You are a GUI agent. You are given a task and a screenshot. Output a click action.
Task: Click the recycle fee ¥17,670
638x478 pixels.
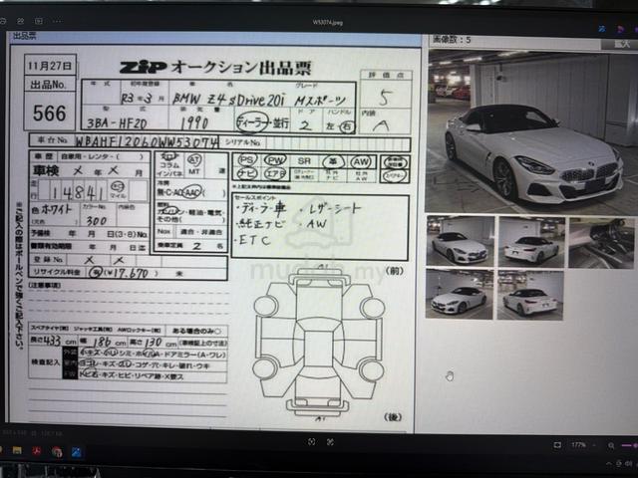pos(125,273)
